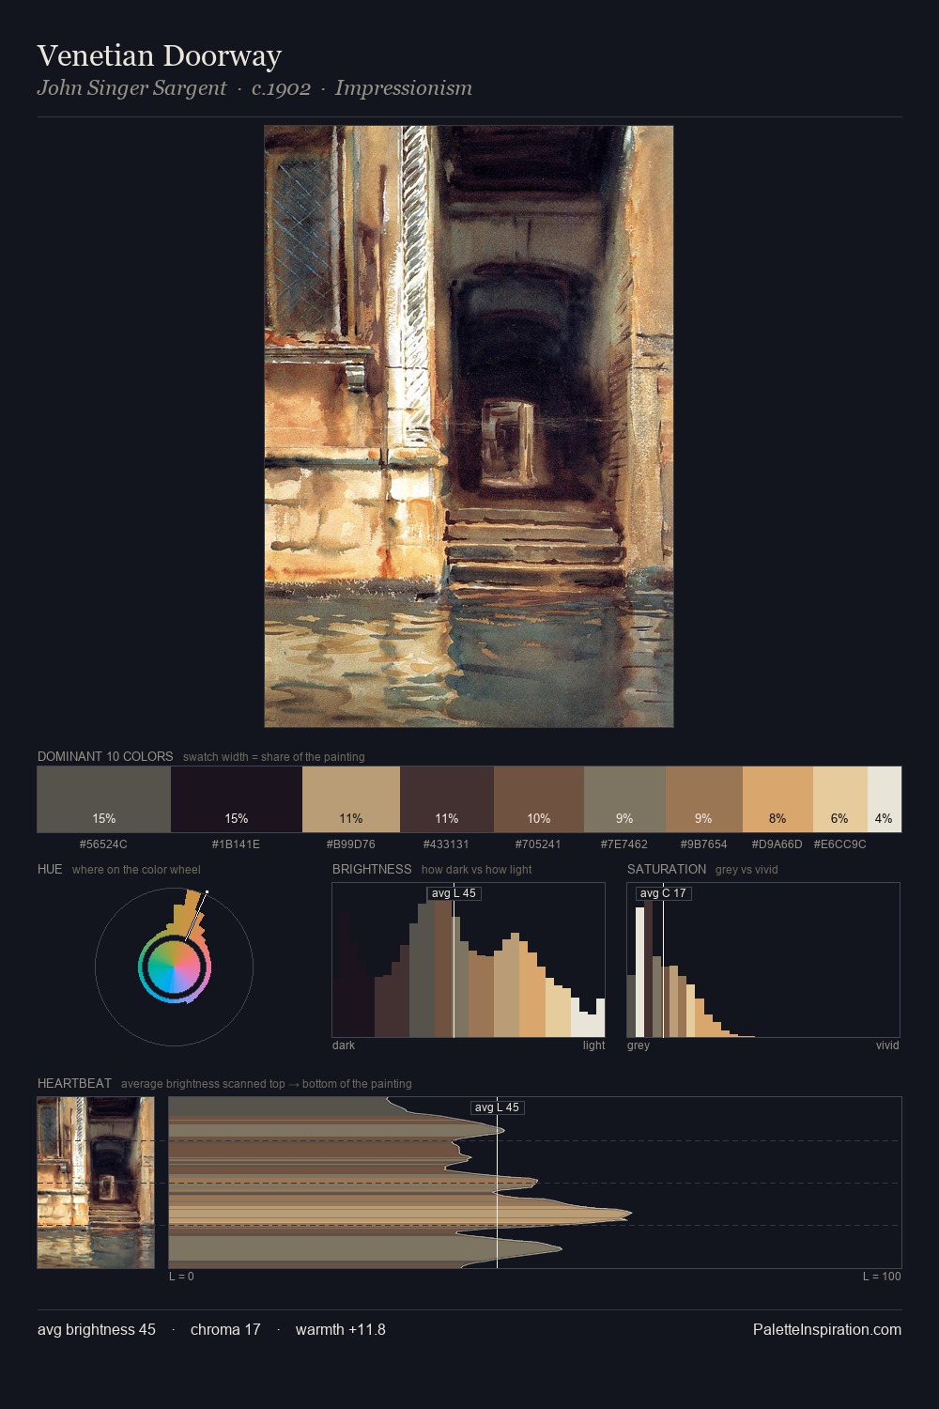Click the hex code label #56524C

(x=103, y=844)
